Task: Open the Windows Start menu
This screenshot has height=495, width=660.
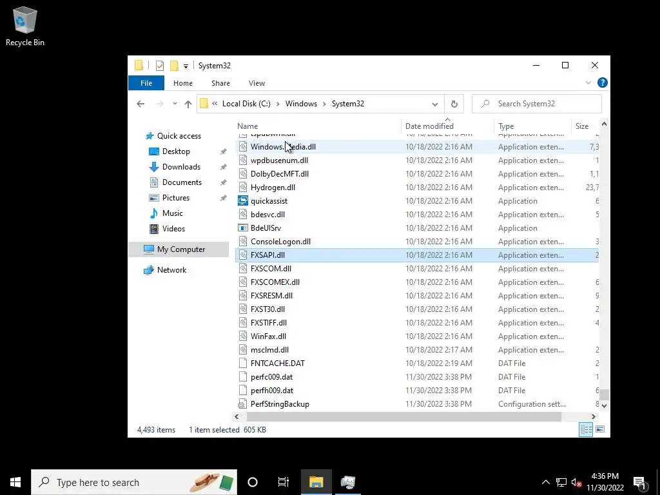Action: click(x=15, y=482)
